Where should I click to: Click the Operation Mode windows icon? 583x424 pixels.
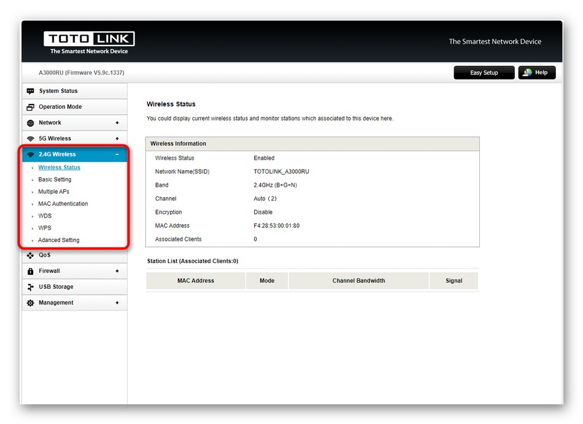pyautogui.click(x=31, y=107)
